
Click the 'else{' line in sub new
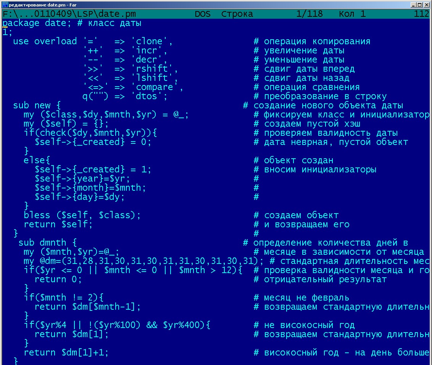click(x=37, y=160)
